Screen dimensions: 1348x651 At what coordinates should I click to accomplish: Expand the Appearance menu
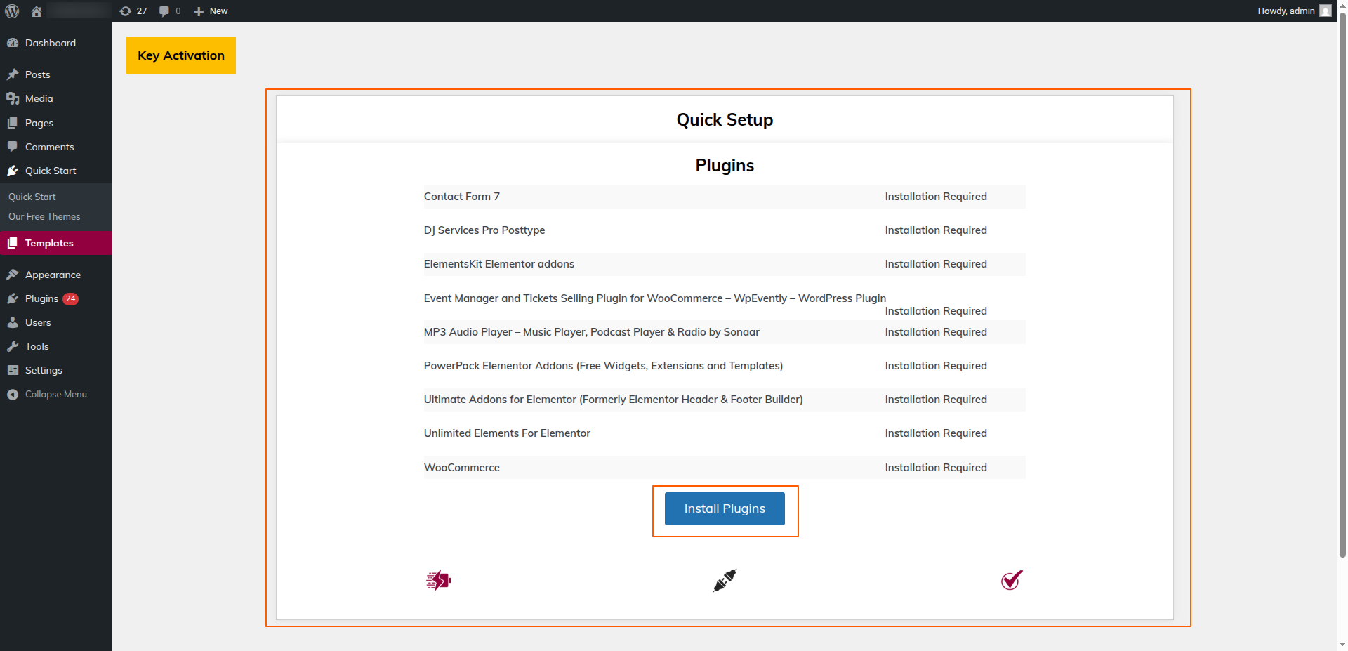53,275
